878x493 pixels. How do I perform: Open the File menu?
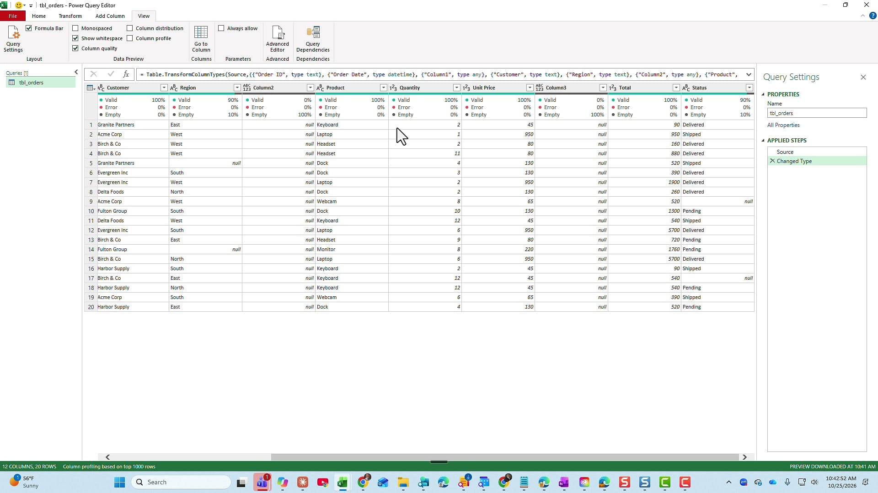(13, 16)
